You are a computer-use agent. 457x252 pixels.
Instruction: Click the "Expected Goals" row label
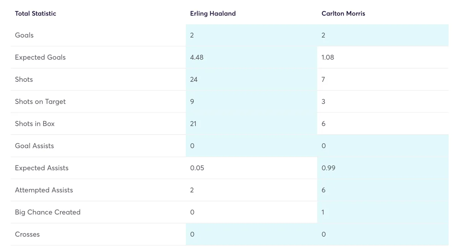[40, 57]
